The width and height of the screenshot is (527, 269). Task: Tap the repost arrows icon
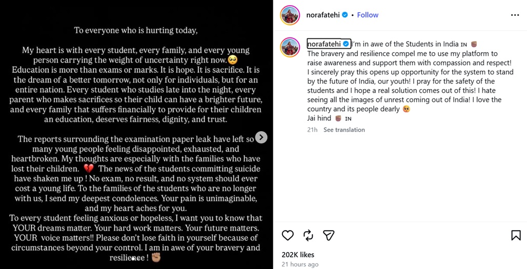(308, 235)
